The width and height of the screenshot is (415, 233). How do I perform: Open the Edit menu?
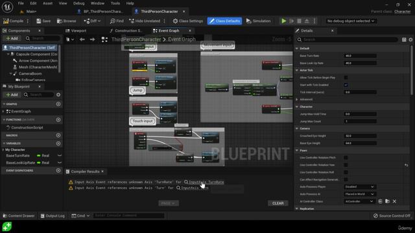coord(33,3)
